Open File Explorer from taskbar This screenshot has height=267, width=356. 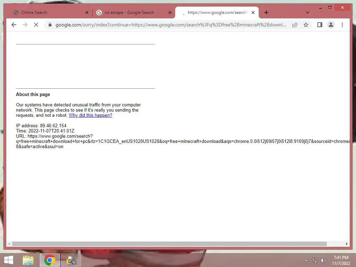pos(28,260)
